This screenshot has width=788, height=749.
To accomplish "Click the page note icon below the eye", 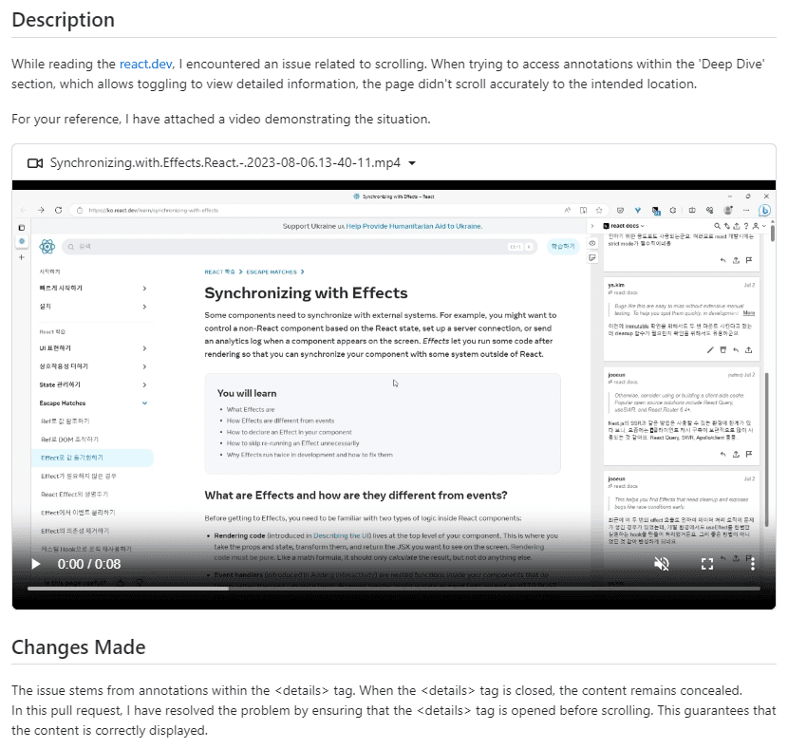I will tap(592, 257).
